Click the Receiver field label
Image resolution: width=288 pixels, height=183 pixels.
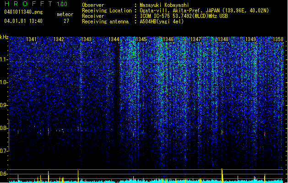(93, 16)
